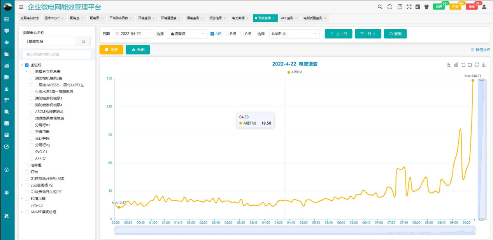Image resolution: width=493 pixels, height=240 pixels.
Task: Show the 图表 chart view
Action: click(x=111, y=49)
